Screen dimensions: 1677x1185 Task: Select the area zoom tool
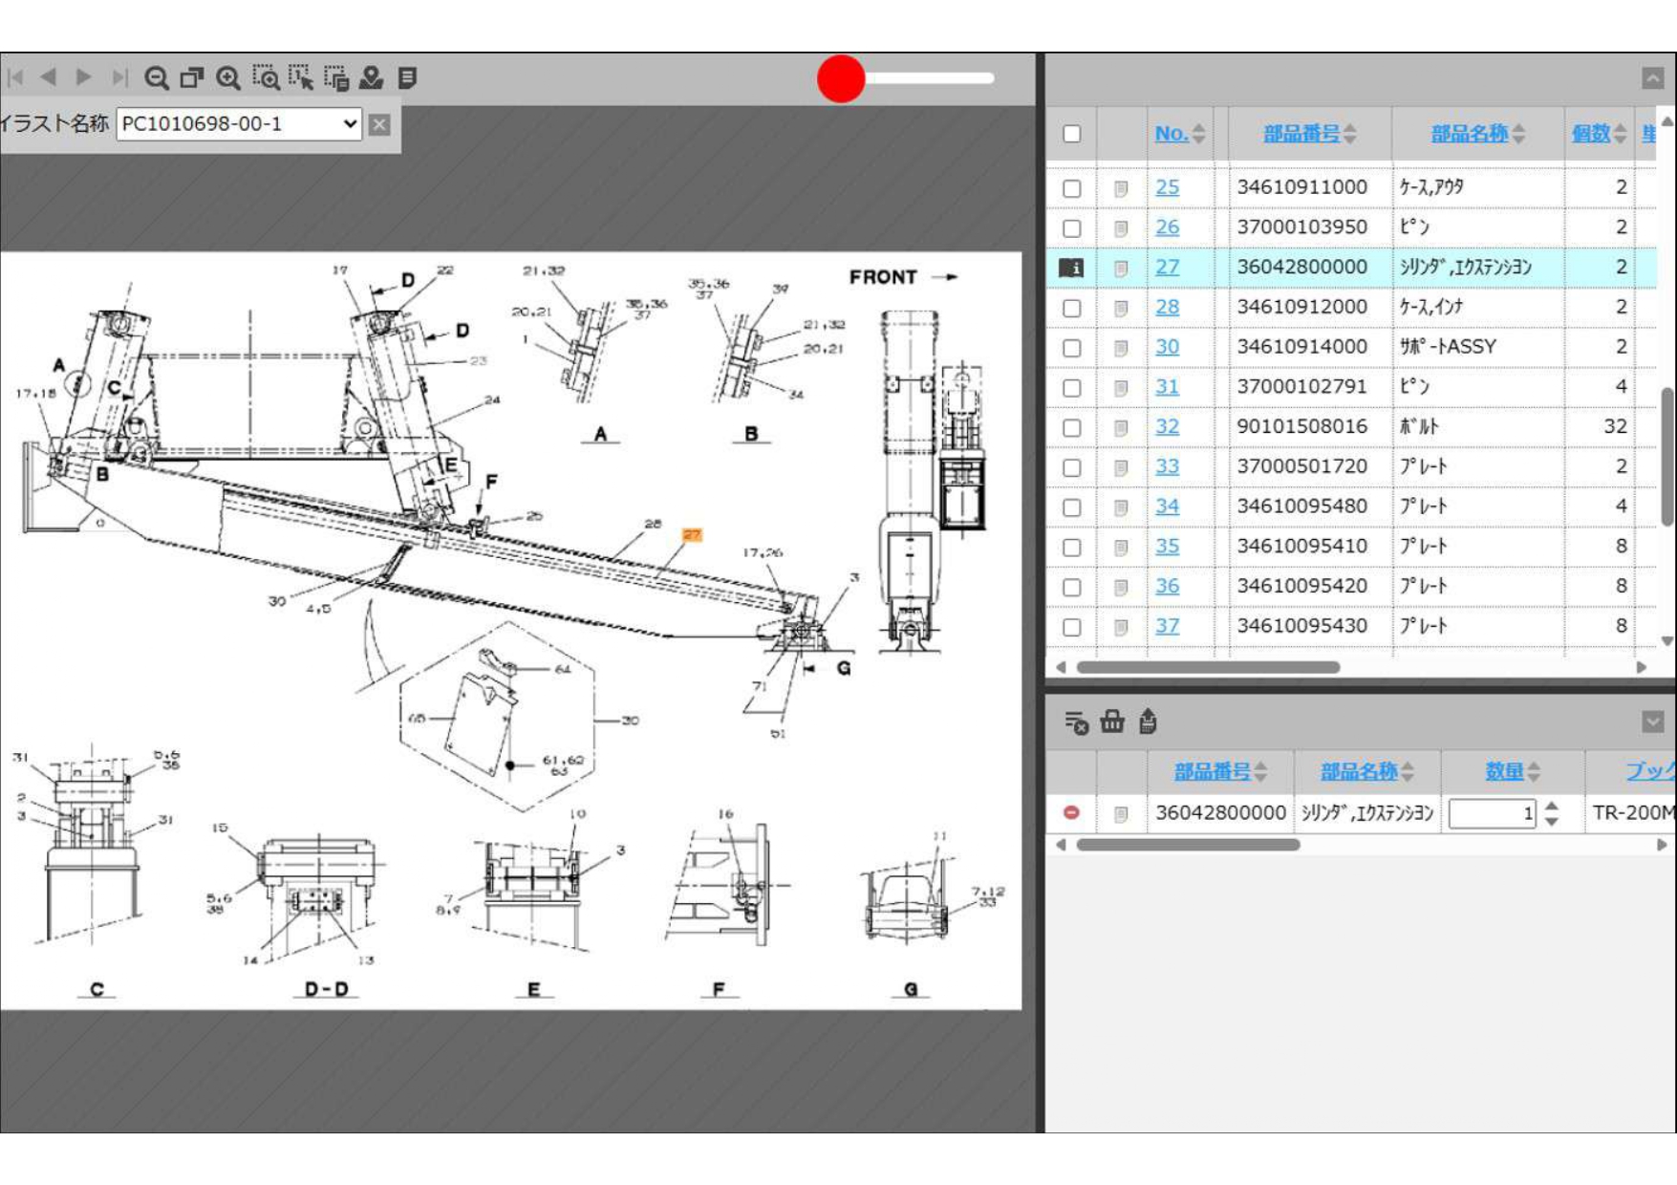point(265,78)
